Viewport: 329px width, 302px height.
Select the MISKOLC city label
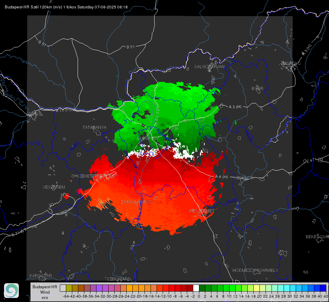click(291, 63)
